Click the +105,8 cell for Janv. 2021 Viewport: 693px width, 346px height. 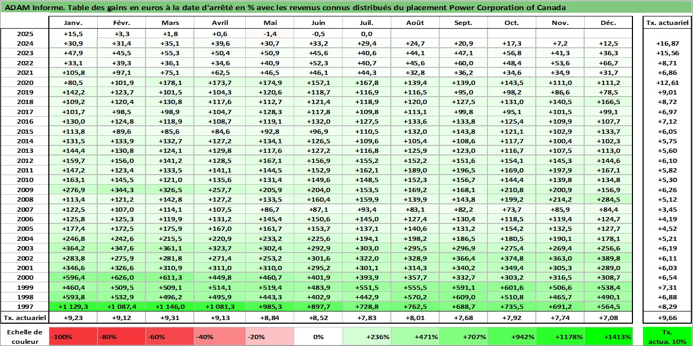73,72
